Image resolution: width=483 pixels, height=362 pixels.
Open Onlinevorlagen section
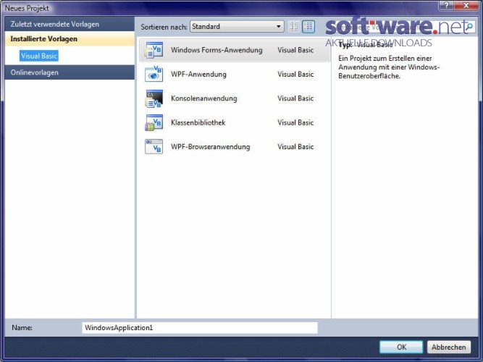pos(70,72)
